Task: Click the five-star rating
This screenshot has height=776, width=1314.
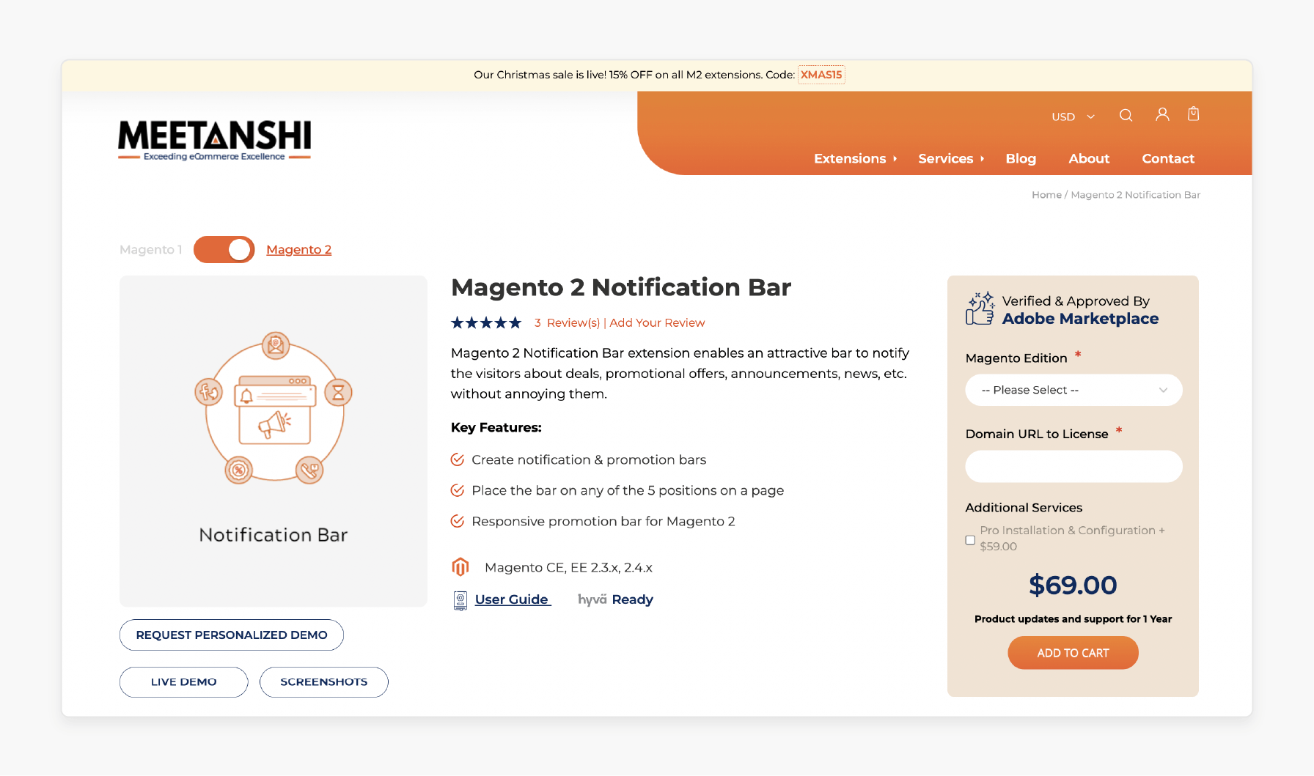Action: pos(486,323)
